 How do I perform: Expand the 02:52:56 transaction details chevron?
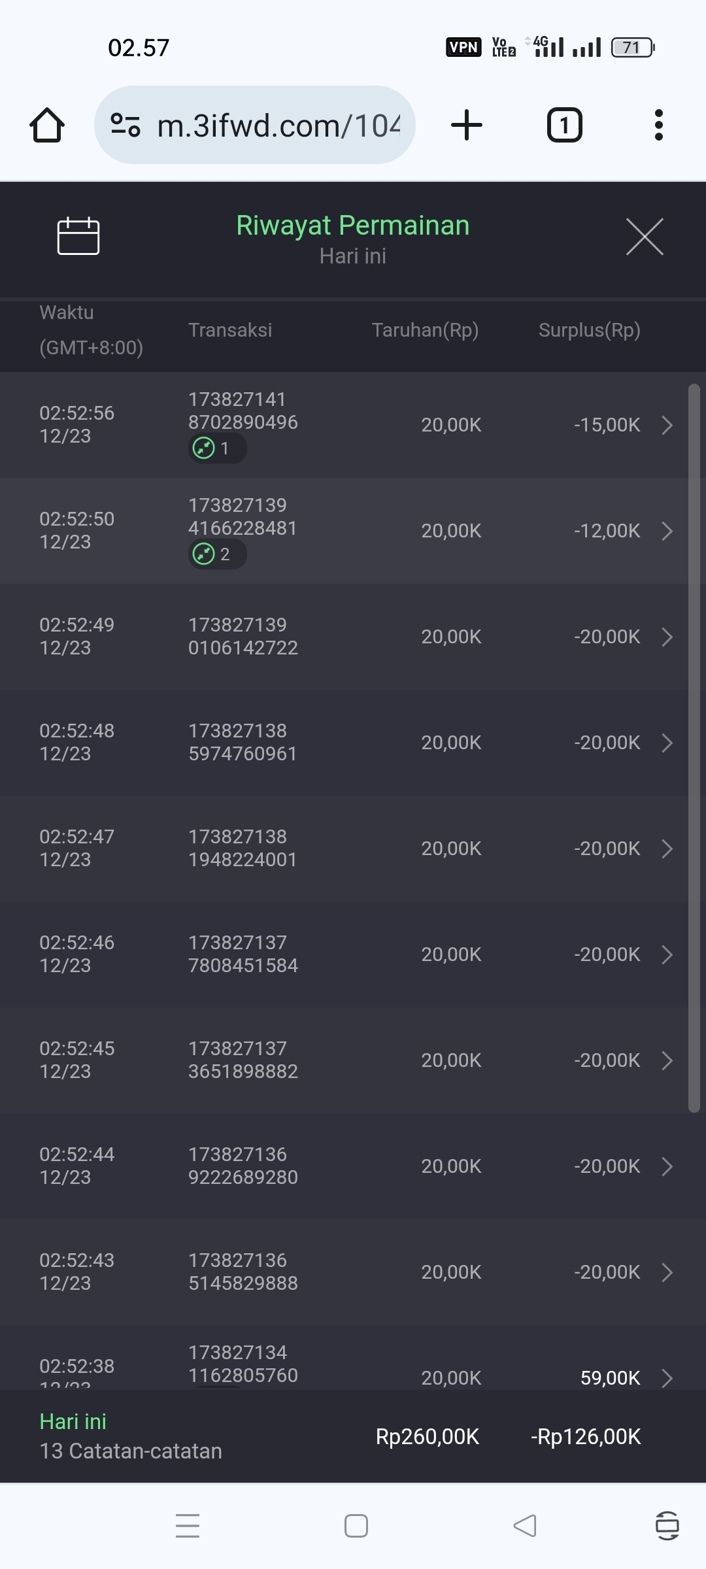coord(667,425)
